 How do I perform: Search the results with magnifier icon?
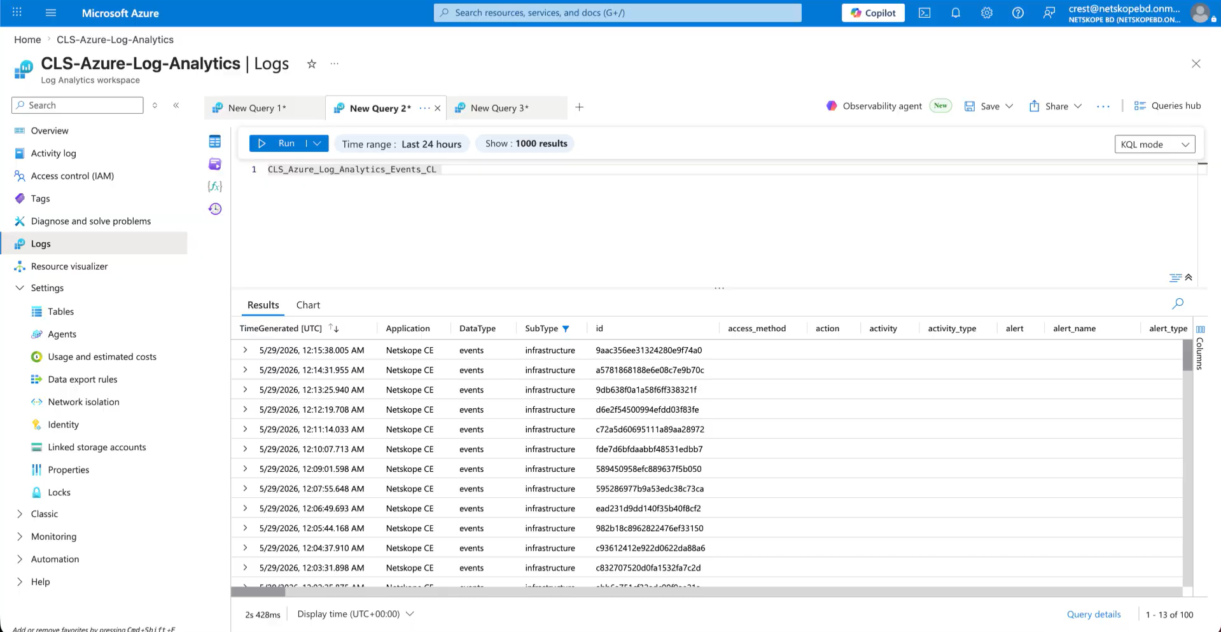pyautogui.click(x=1178, y=304)
